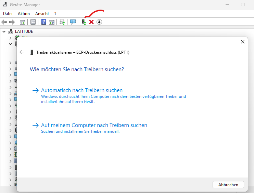Click the Abbrechen button
The height and width of the screenshot is (193, 254).
(x=228, y=185)
